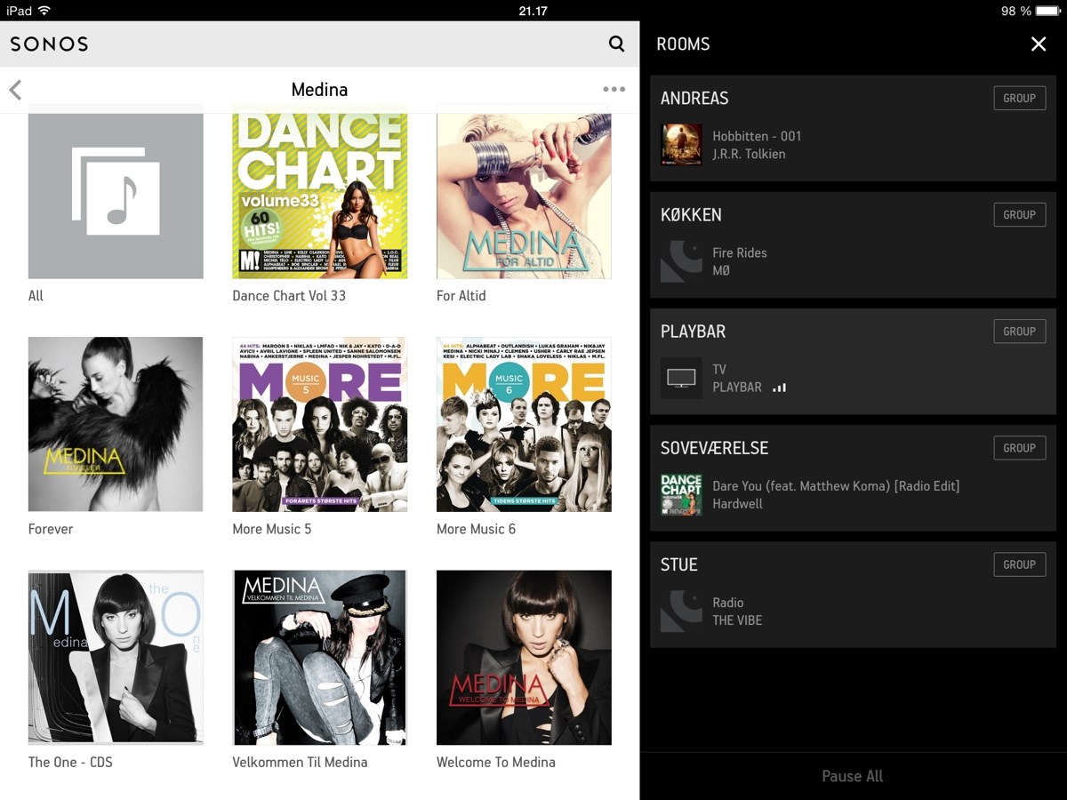Pause All rooms
The image size is (1067, 800).
(x=852, y=776)
